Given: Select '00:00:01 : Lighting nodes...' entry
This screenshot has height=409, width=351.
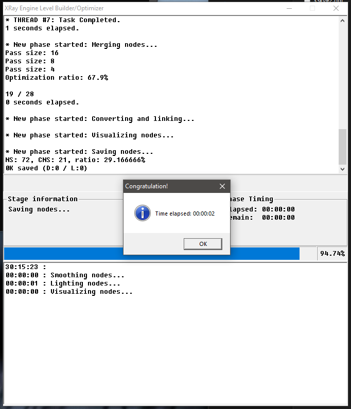Looking at the screenshot, I should [63, 283].
